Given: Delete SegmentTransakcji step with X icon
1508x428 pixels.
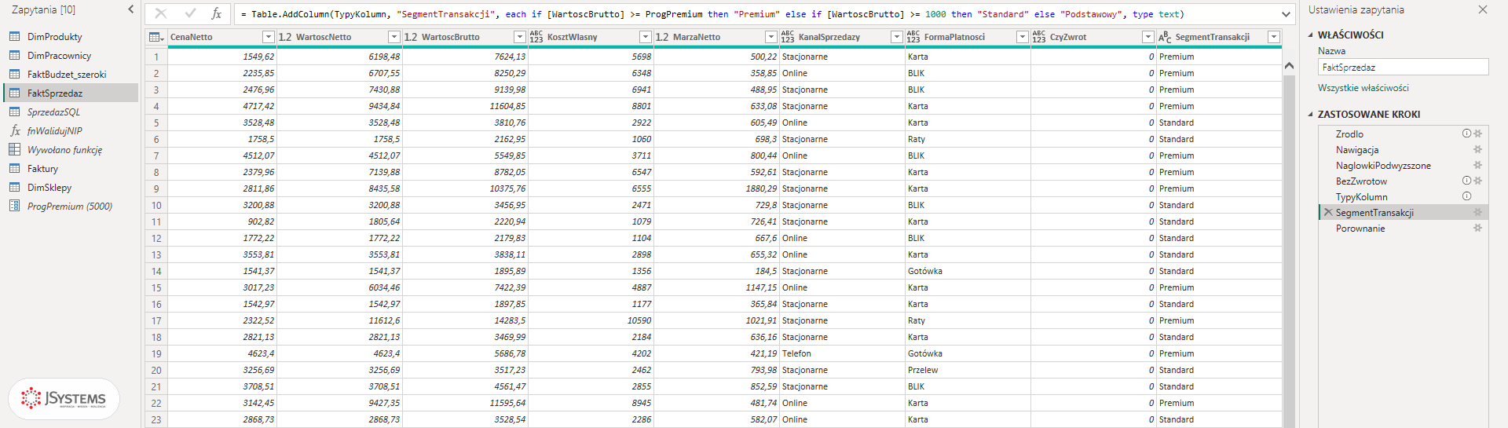Looking at the screenshot, I should click(1328, 212).
